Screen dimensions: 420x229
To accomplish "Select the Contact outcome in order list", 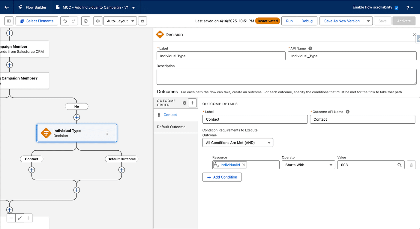I will 170,115.
